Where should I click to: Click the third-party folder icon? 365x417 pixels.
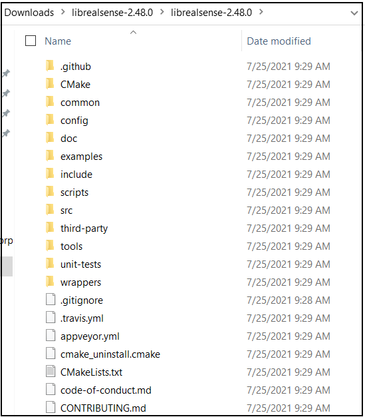[50, 228]
